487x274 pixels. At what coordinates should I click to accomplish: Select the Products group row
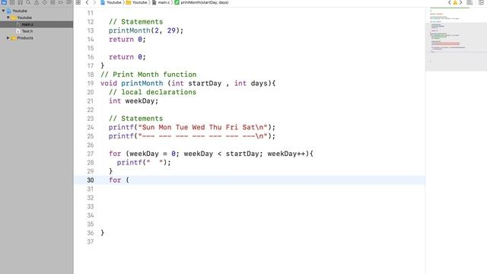tap(37, 38)
